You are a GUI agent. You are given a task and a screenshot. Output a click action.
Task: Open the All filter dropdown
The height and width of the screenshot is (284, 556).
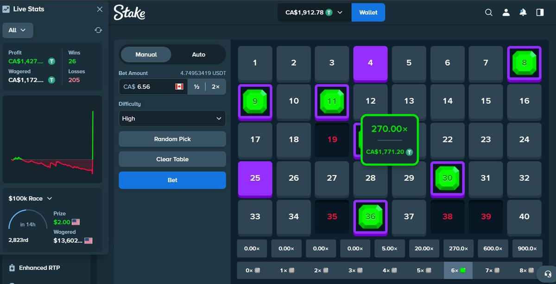pyautogui.click(x=18, y=30)
